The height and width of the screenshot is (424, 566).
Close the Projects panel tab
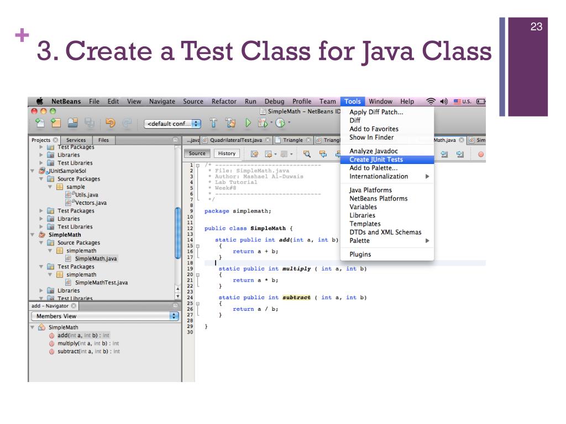[55, 140]
